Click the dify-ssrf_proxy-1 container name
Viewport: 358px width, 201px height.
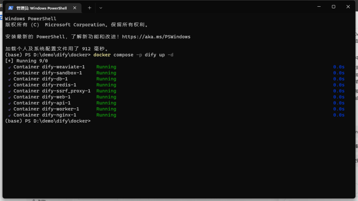[66, 91]
